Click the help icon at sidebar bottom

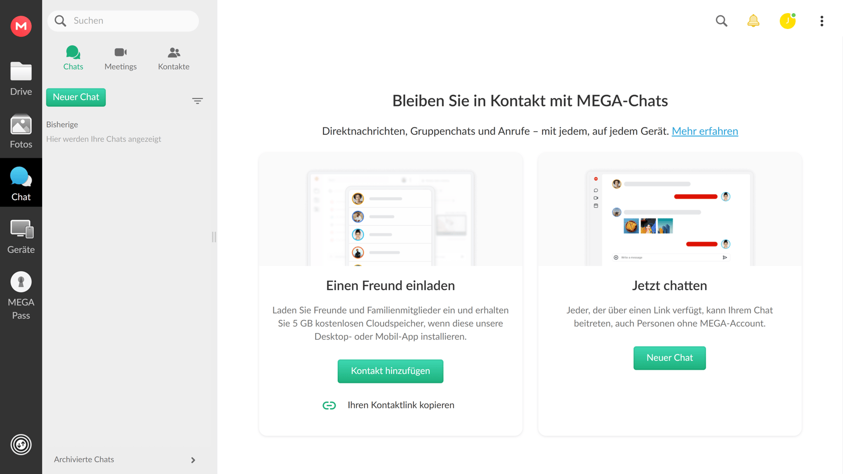[21, 444]
